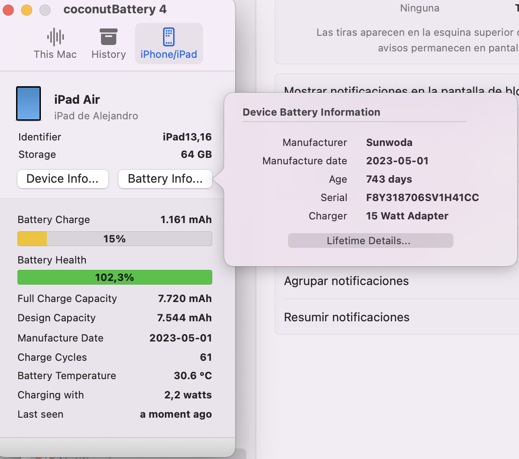This screenshot has height=459, width=519.
Task: Click the Ninguna option in the settings window
Action: pyautogui.click(x=420, y=8)
